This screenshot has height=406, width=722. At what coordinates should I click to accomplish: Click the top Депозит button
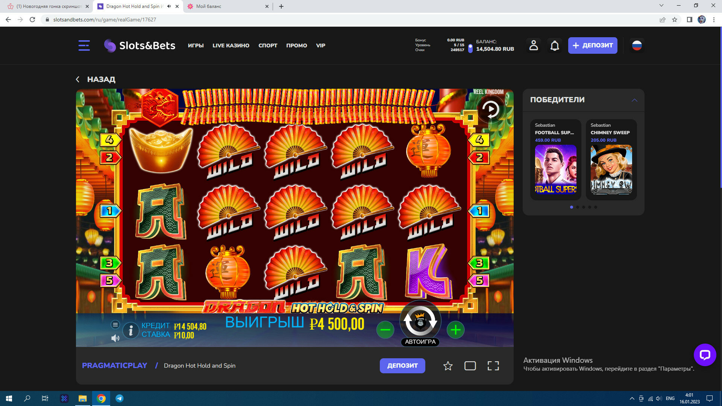[x=592, y=45]
